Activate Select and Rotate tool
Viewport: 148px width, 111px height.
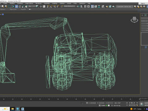coord(20,6)
